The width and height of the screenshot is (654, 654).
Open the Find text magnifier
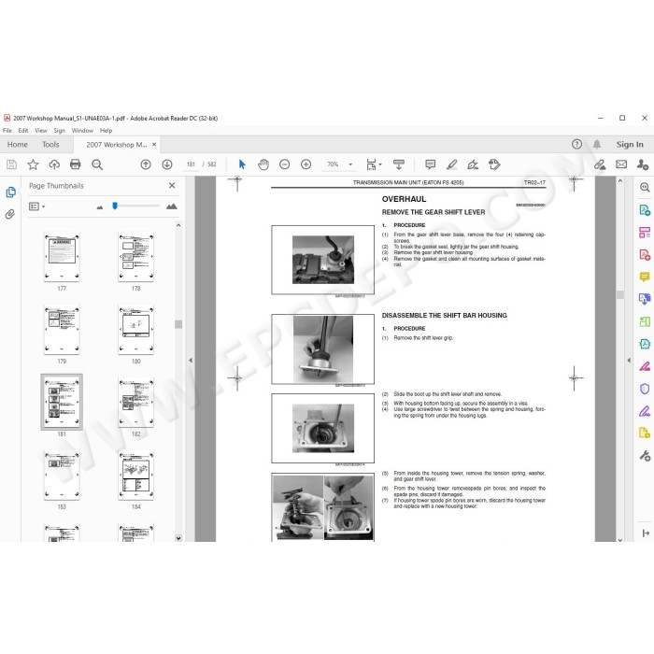(97, 164)
